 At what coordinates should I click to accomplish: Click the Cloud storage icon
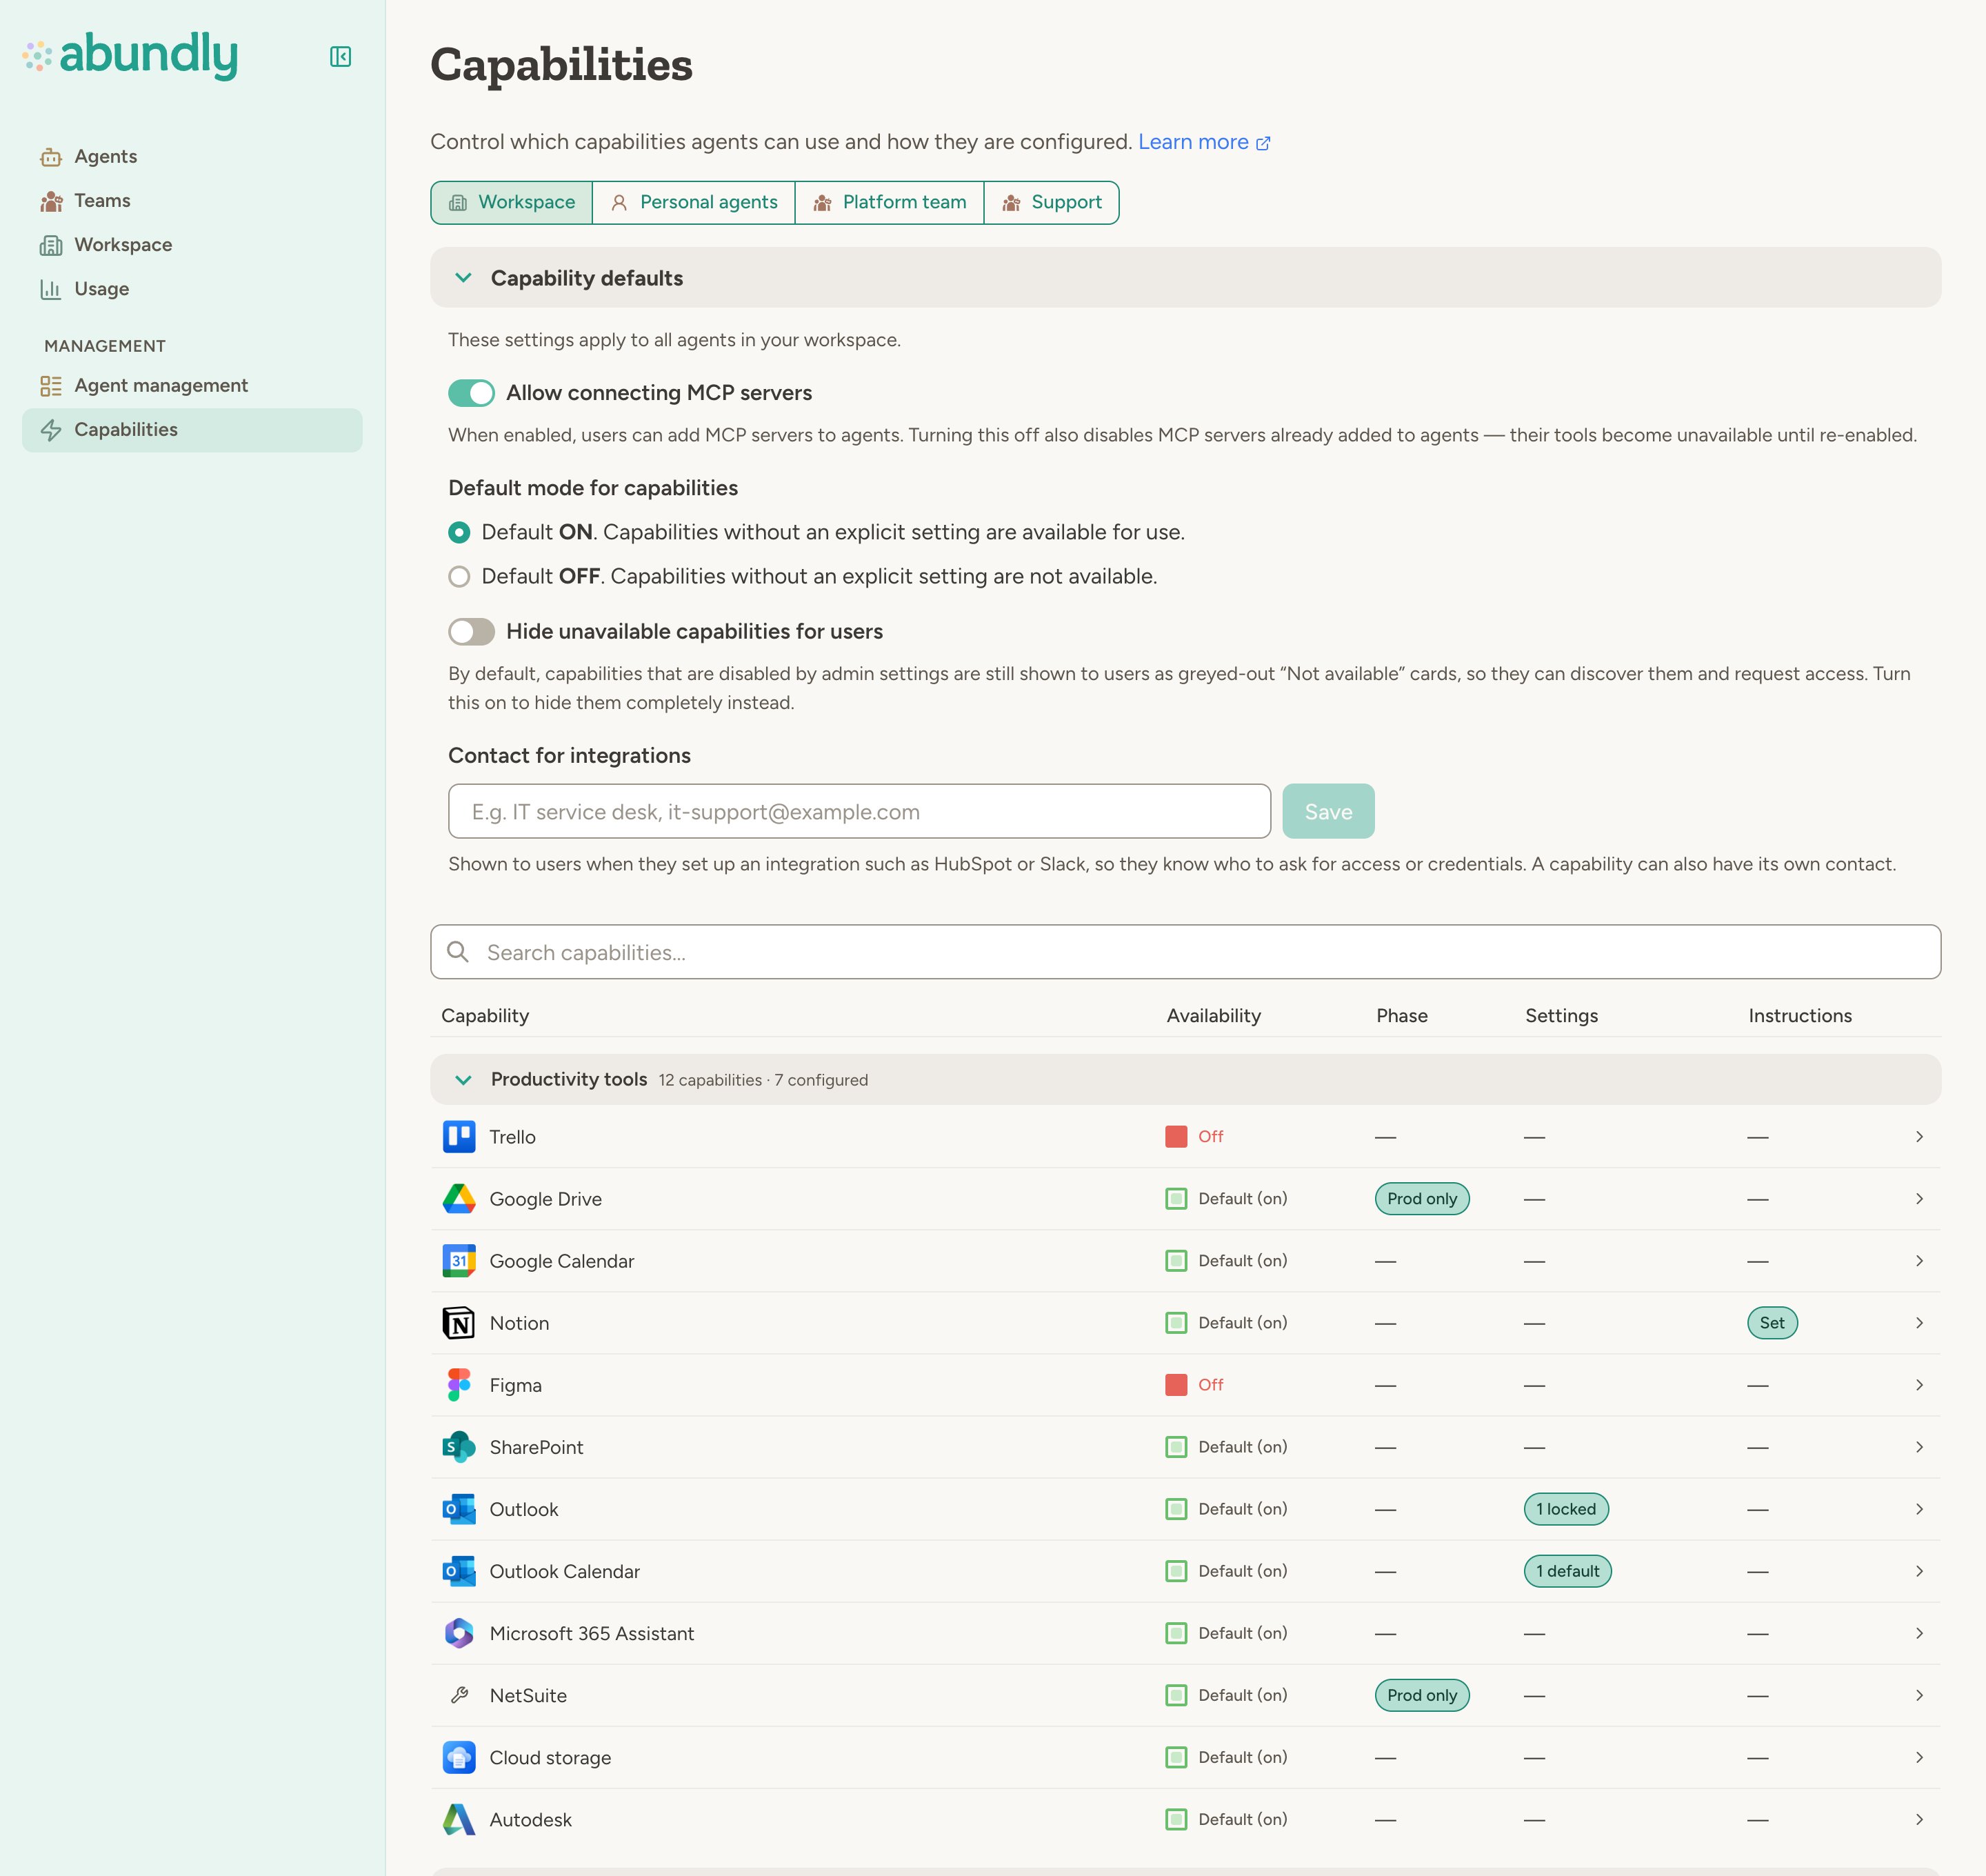(459, 1757)
